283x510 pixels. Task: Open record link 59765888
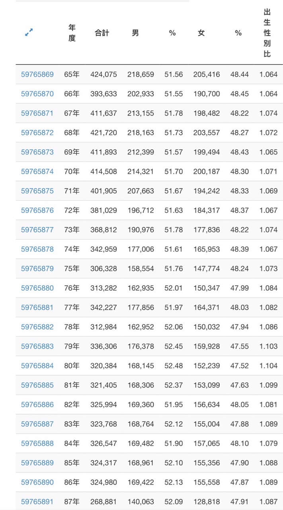37,443
